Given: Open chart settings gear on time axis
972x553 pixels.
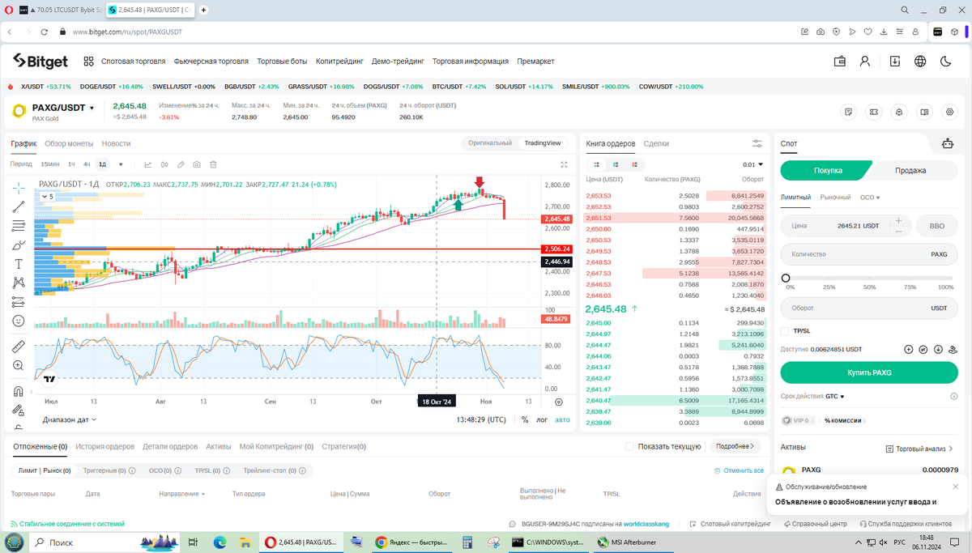Looking at the screenshot, I should [558, 402].
